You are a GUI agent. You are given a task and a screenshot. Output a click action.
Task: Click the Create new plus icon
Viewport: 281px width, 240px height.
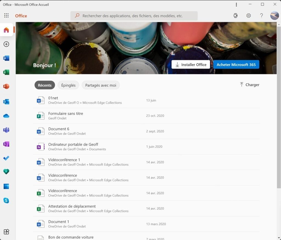click(6, 44)
